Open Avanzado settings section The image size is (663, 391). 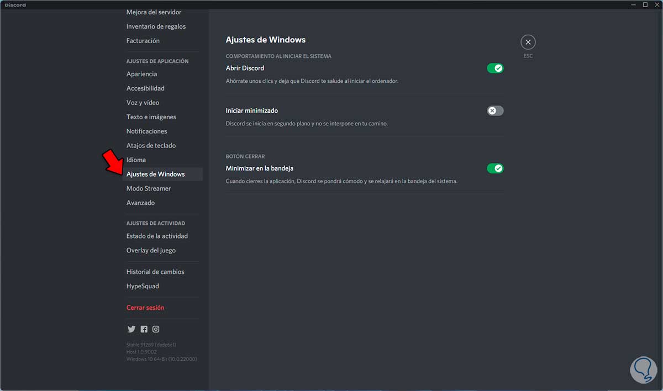coord(140,203)
